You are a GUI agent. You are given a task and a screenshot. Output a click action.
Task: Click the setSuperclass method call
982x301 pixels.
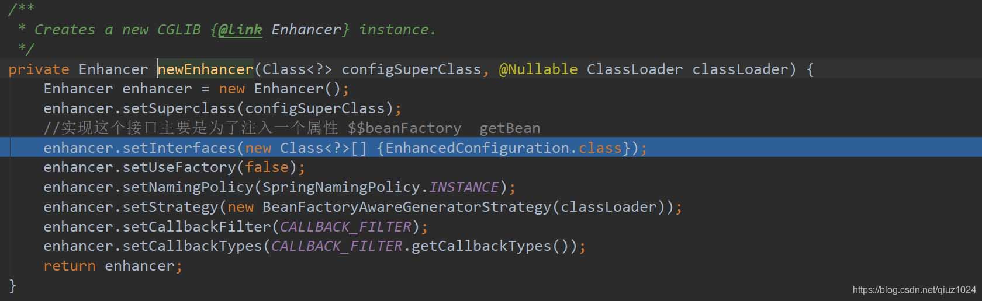coord(179,108)
